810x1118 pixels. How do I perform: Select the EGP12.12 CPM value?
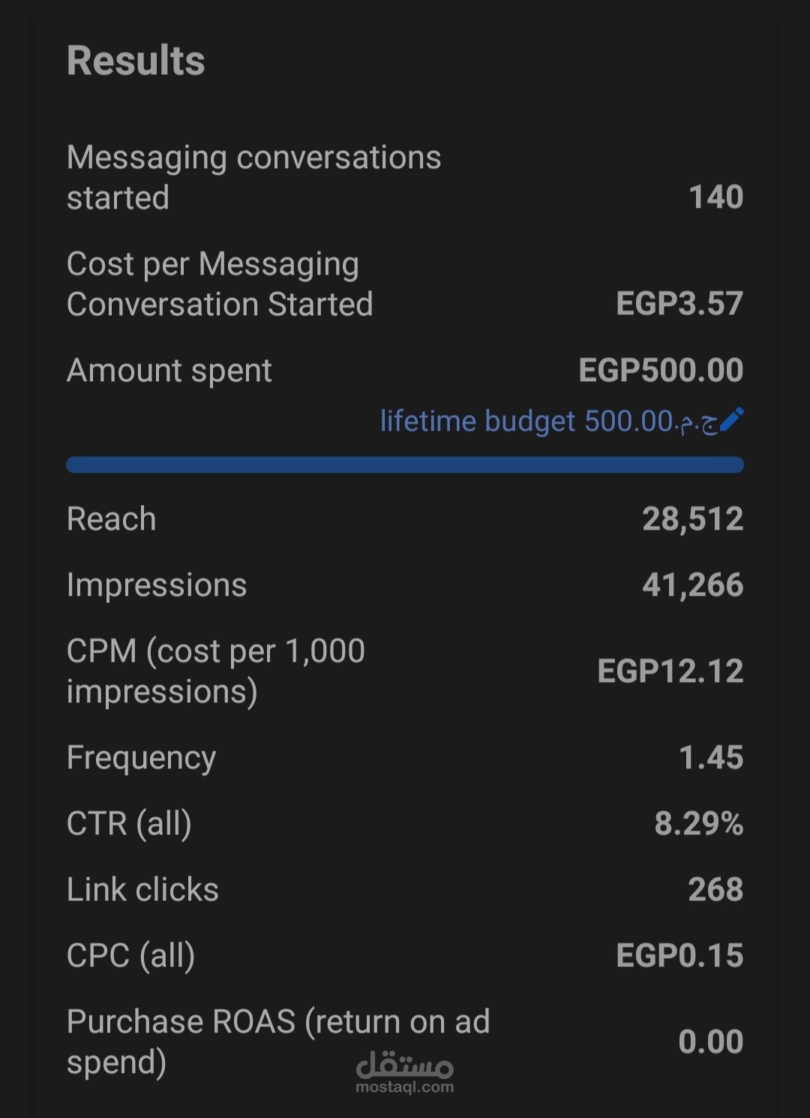[x=670, y=672]
